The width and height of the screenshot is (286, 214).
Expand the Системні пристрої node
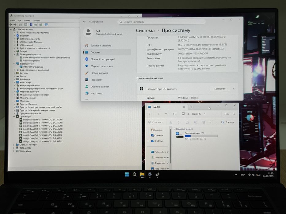(x=14, y=145)
